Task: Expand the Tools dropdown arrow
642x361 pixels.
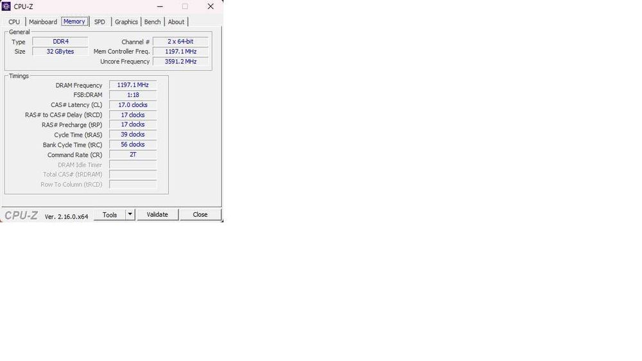Action: pos(130,215)
